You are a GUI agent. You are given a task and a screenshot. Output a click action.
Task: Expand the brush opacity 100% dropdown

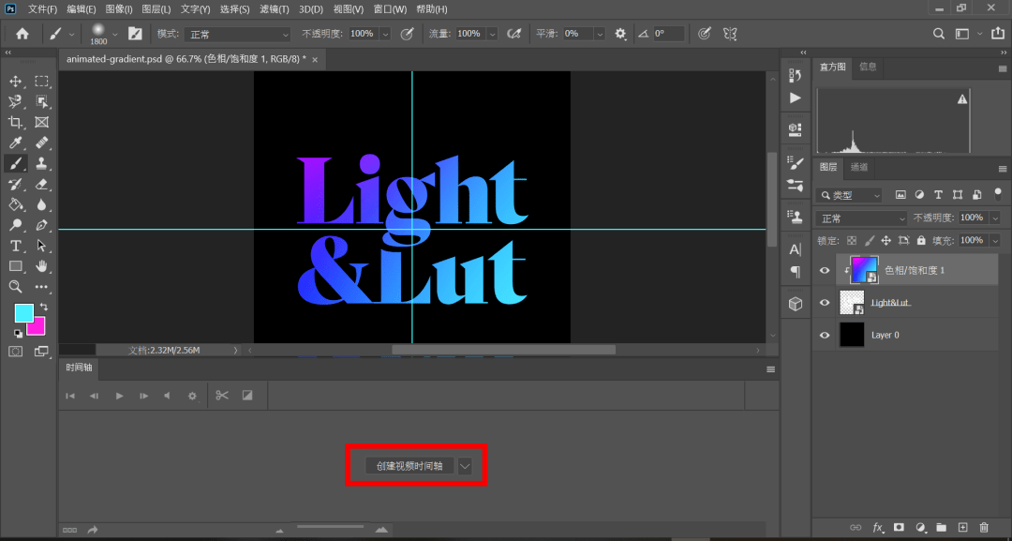[x=385, y=34]
